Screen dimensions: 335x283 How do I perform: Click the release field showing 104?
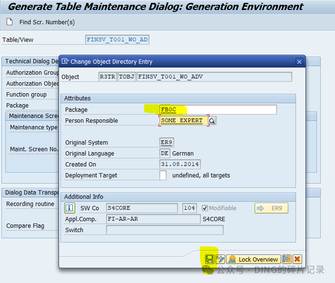(189, 208)
